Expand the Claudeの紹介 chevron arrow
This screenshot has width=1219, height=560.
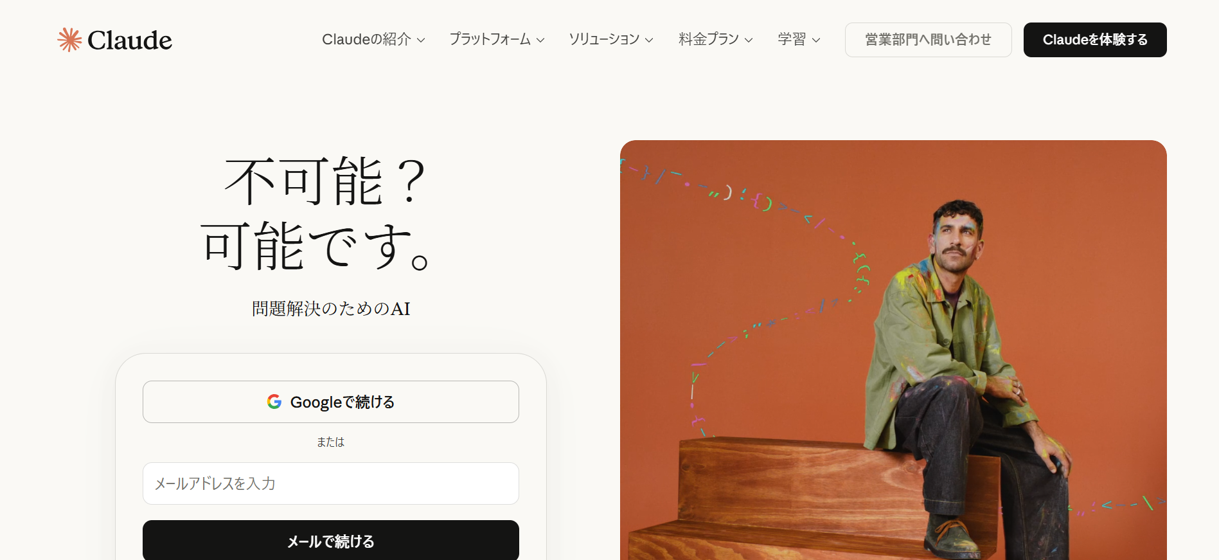[421, 40]
